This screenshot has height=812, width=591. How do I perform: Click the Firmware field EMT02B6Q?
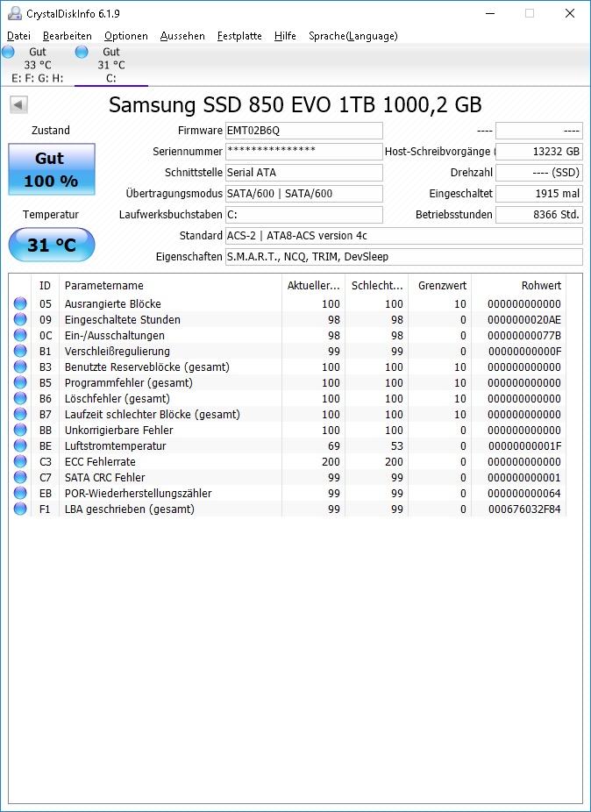click(x=304, y=131)
